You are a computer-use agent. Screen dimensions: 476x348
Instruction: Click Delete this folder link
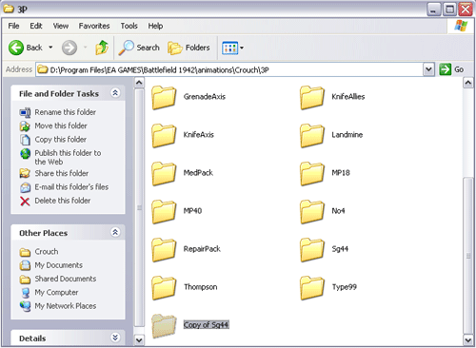(63, 201)
